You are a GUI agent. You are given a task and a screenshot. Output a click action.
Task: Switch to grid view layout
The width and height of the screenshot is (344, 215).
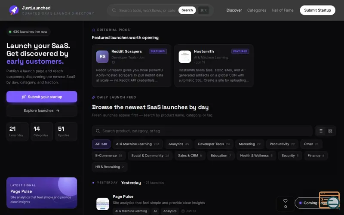[x=330, y=131]
